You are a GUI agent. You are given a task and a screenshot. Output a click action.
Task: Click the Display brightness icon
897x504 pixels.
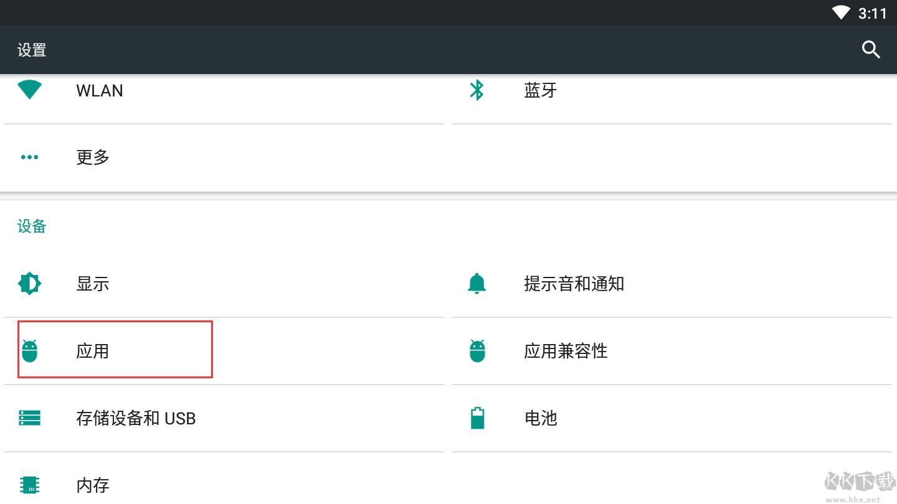click(29, 284)
